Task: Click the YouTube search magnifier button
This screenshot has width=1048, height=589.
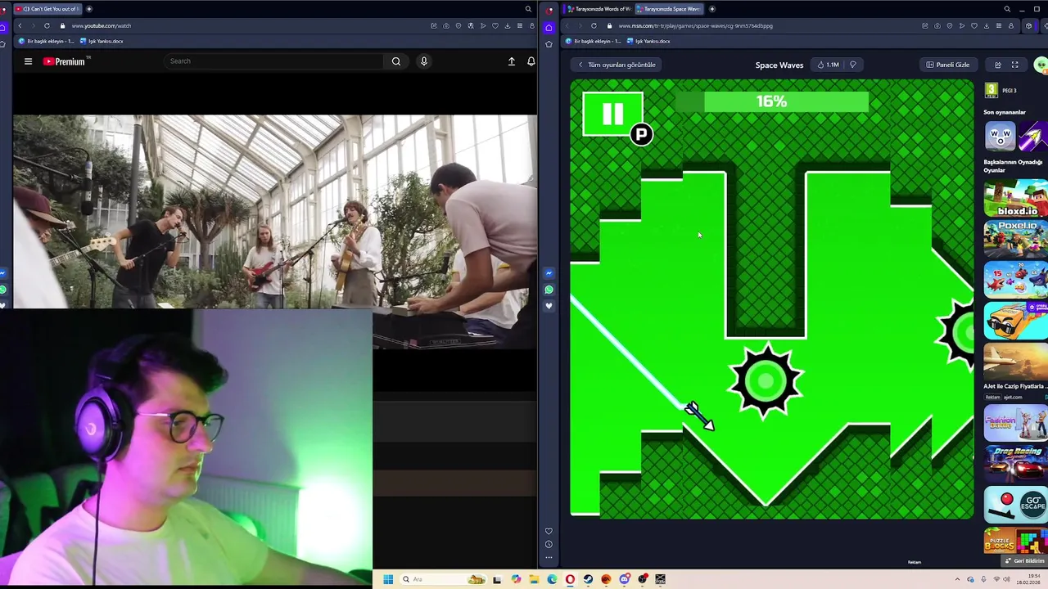Action: [396, 61]
